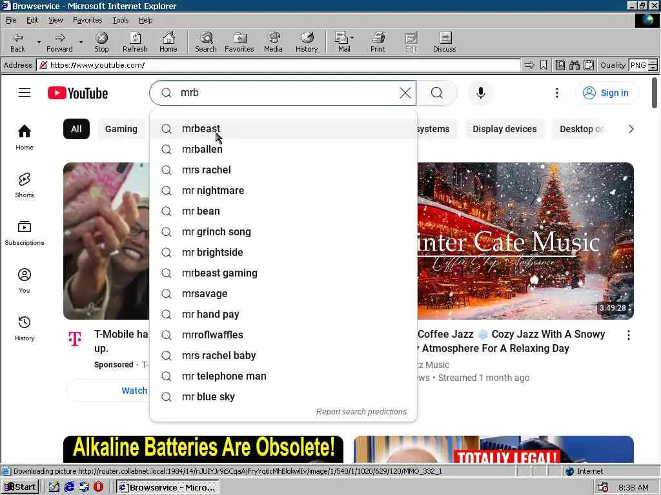The width and height of the screenshot is (661, 495).
Task: Click Report search predictions
Action: pyautogui.click(x=361, y=412)
